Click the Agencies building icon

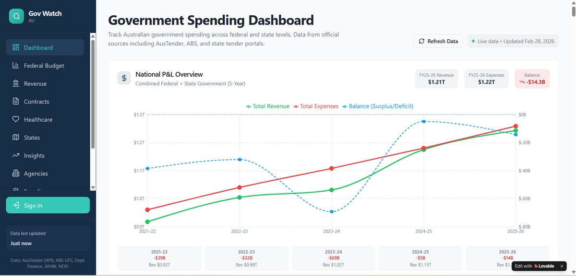pyautogui.click(x=15, y=173)
